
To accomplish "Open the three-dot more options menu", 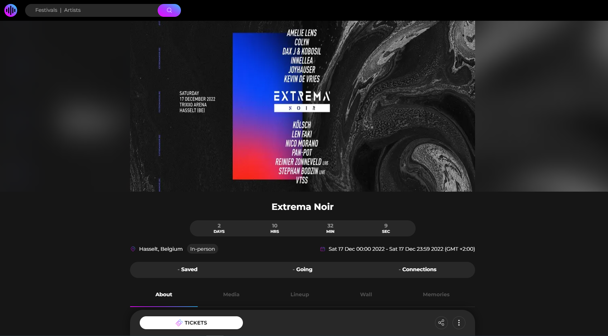I will pyautogui.click(x=459, y=323).
